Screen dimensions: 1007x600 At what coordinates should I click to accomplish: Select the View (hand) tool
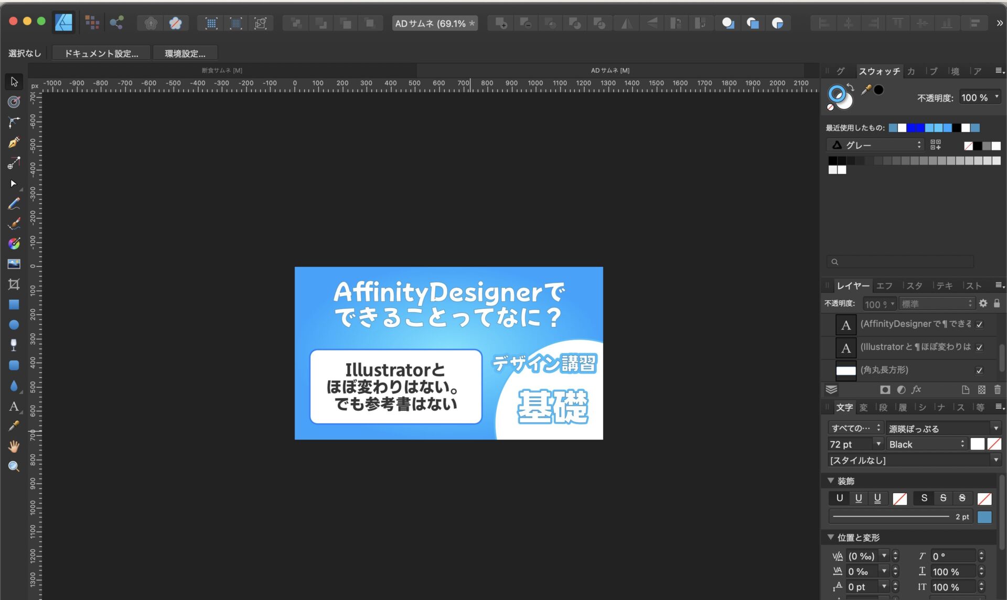14,446
